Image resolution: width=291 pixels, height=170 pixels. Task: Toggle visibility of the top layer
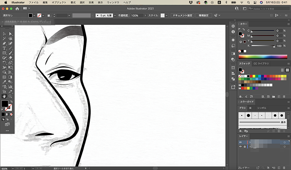[x=240, y=142]
